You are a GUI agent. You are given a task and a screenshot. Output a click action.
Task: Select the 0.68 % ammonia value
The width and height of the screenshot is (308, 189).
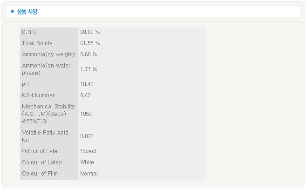[x=89, y=54]
